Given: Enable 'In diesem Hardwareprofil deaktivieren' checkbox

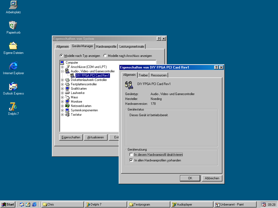Looking at the screenshot, I should (131, 155).
